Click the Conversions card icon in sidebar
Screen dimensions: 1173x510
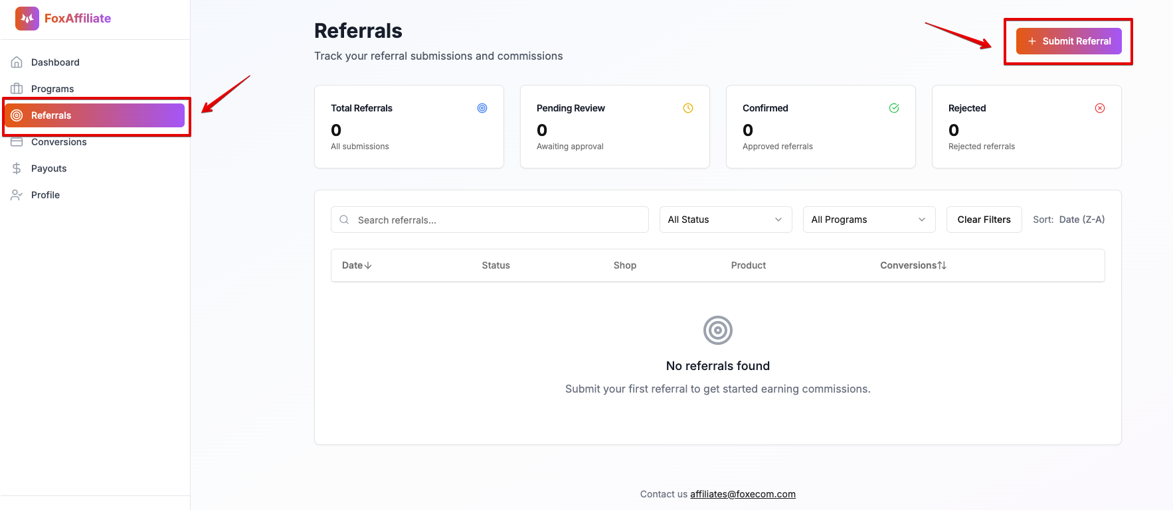pos(17,142)
